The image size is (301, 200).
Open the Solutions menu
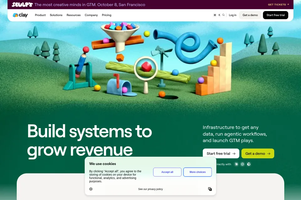click(56, 15)
